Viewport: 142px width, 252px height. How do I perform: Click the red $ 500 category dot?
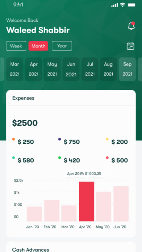[107, 157]
